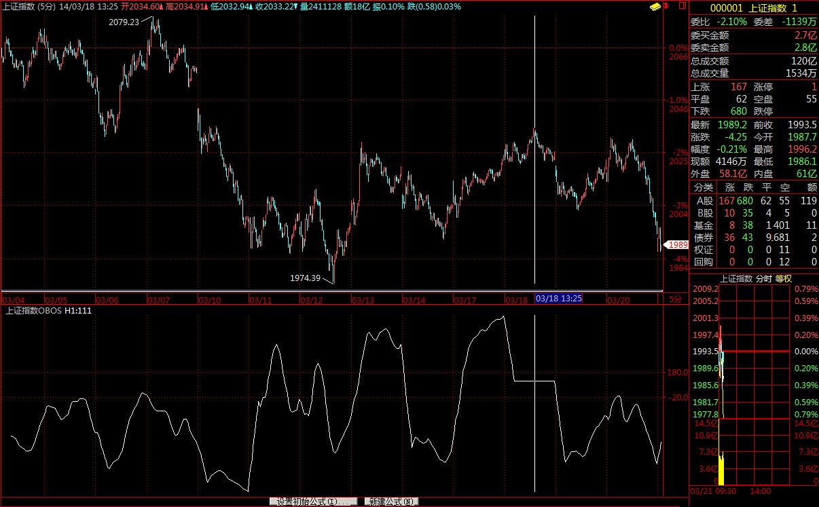
Task: Click the 5分 period label below the chart
Action: tap(674, 299)
